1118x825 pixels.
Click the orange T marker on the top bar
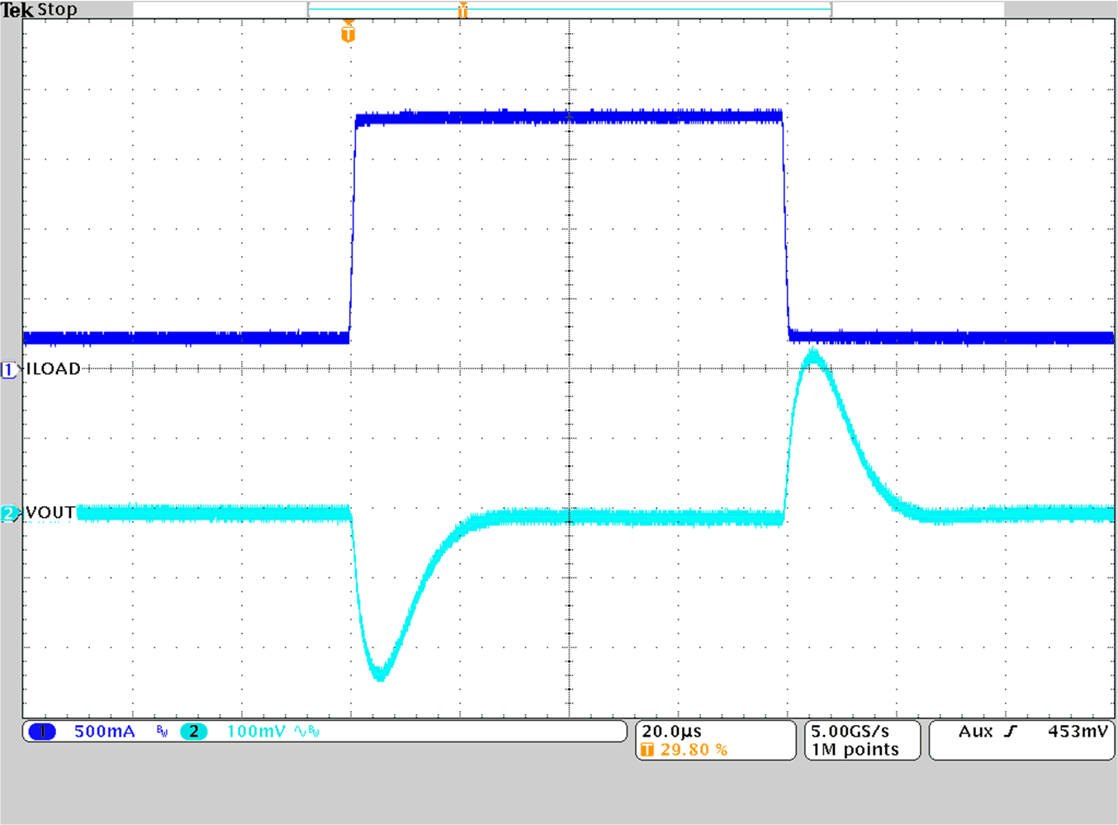[463, 11]
